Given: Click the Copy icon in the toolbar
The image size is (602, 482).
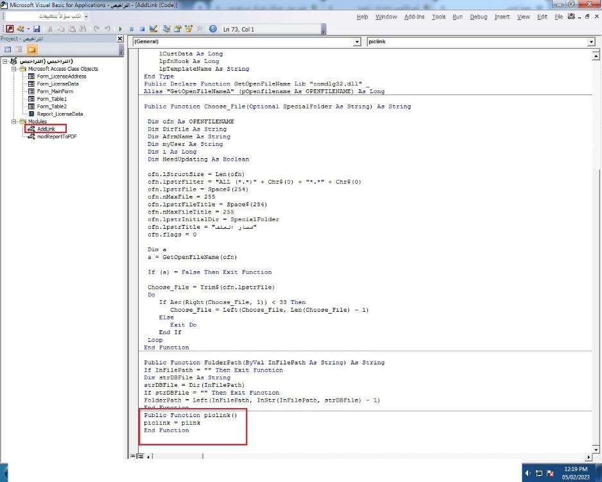Looking at the screenshot, I should [61, 29].
